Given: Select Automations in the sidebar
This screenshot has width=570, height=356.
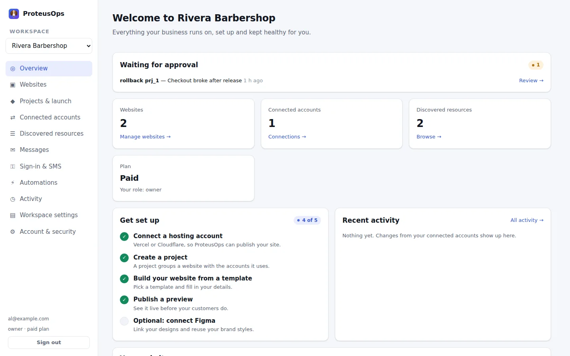Looking at the screenshot, I should click(x=49, y=182).
